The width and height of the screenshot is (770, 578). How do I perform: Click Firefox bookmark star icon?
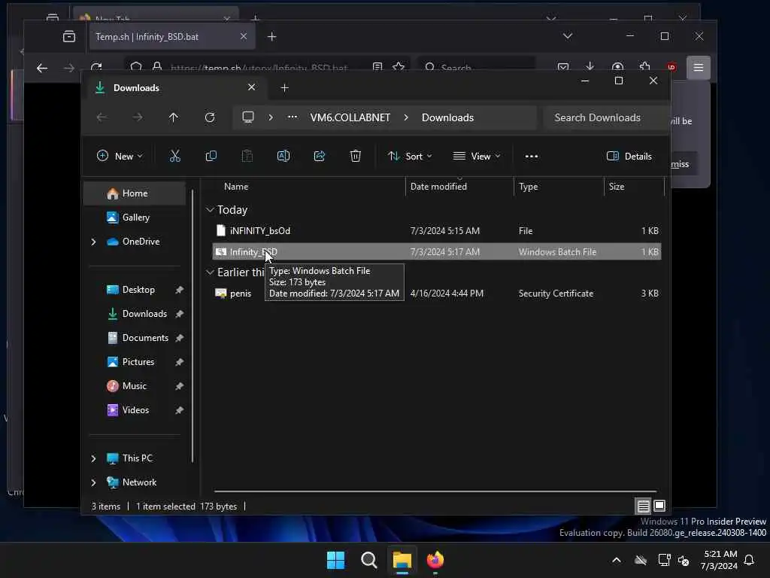coord(399,67)
